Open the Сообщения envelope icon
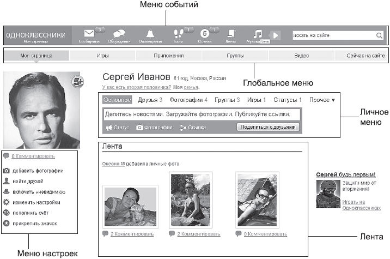This screenshot has height=259, width=390. coord(89,33)
